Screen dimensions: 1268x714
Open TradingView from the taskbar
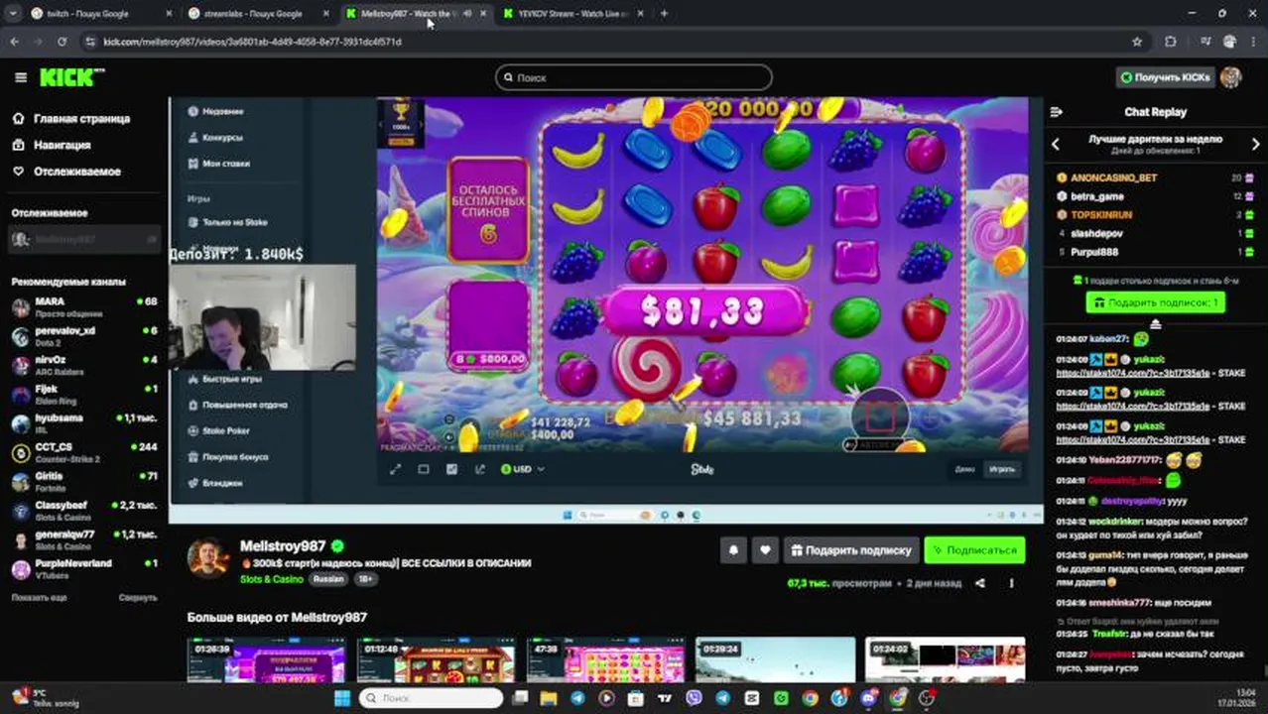[665, 698]
